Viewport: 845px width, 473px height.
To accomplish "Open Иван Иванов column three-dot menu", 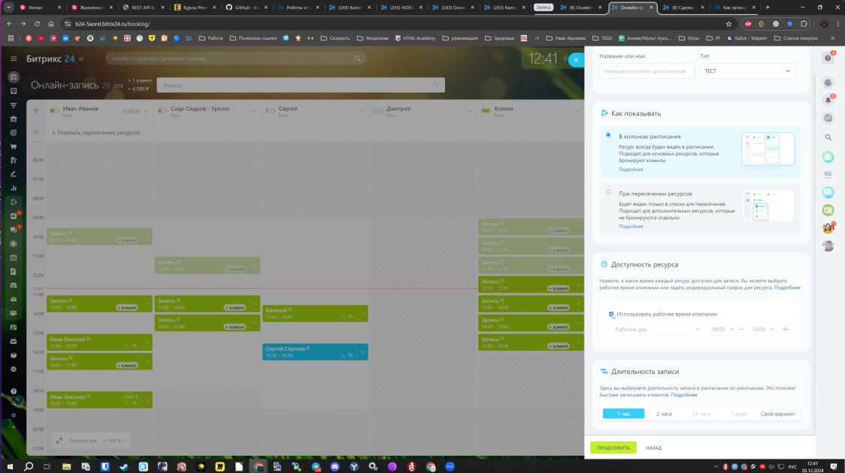I will (146, 111).
